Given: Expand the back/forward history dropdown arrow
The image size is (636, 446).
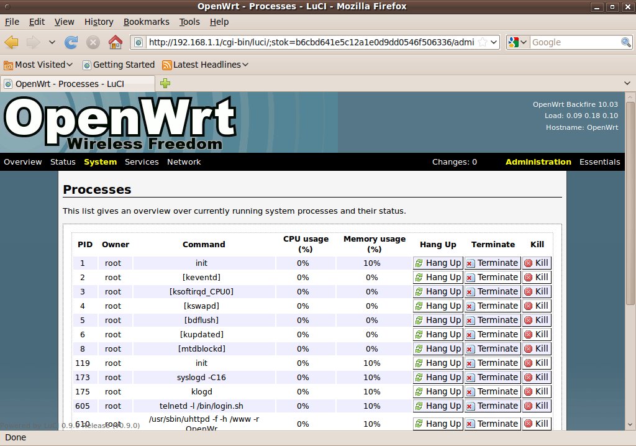Looking at the screenshot, I should (52, 42).
